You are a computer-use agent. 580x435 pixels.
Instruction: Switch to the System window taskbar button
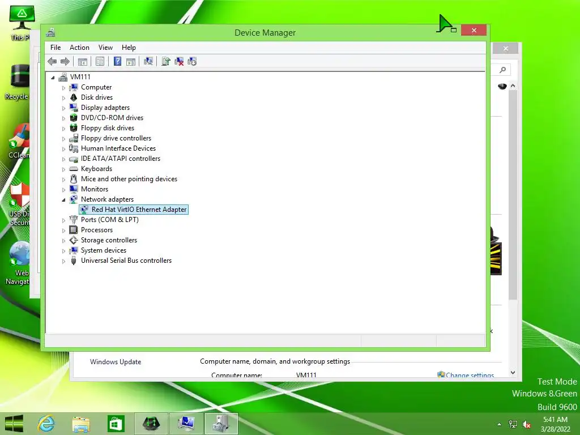[x=186, y=424]
